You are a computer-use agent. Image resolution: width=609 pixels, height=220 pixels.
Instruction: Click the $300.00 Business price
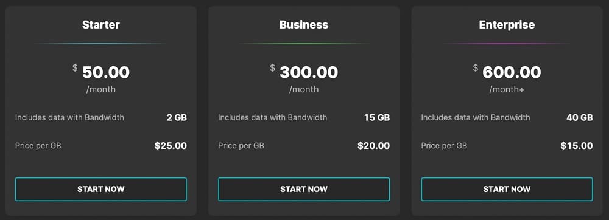(x=304, y=72)
